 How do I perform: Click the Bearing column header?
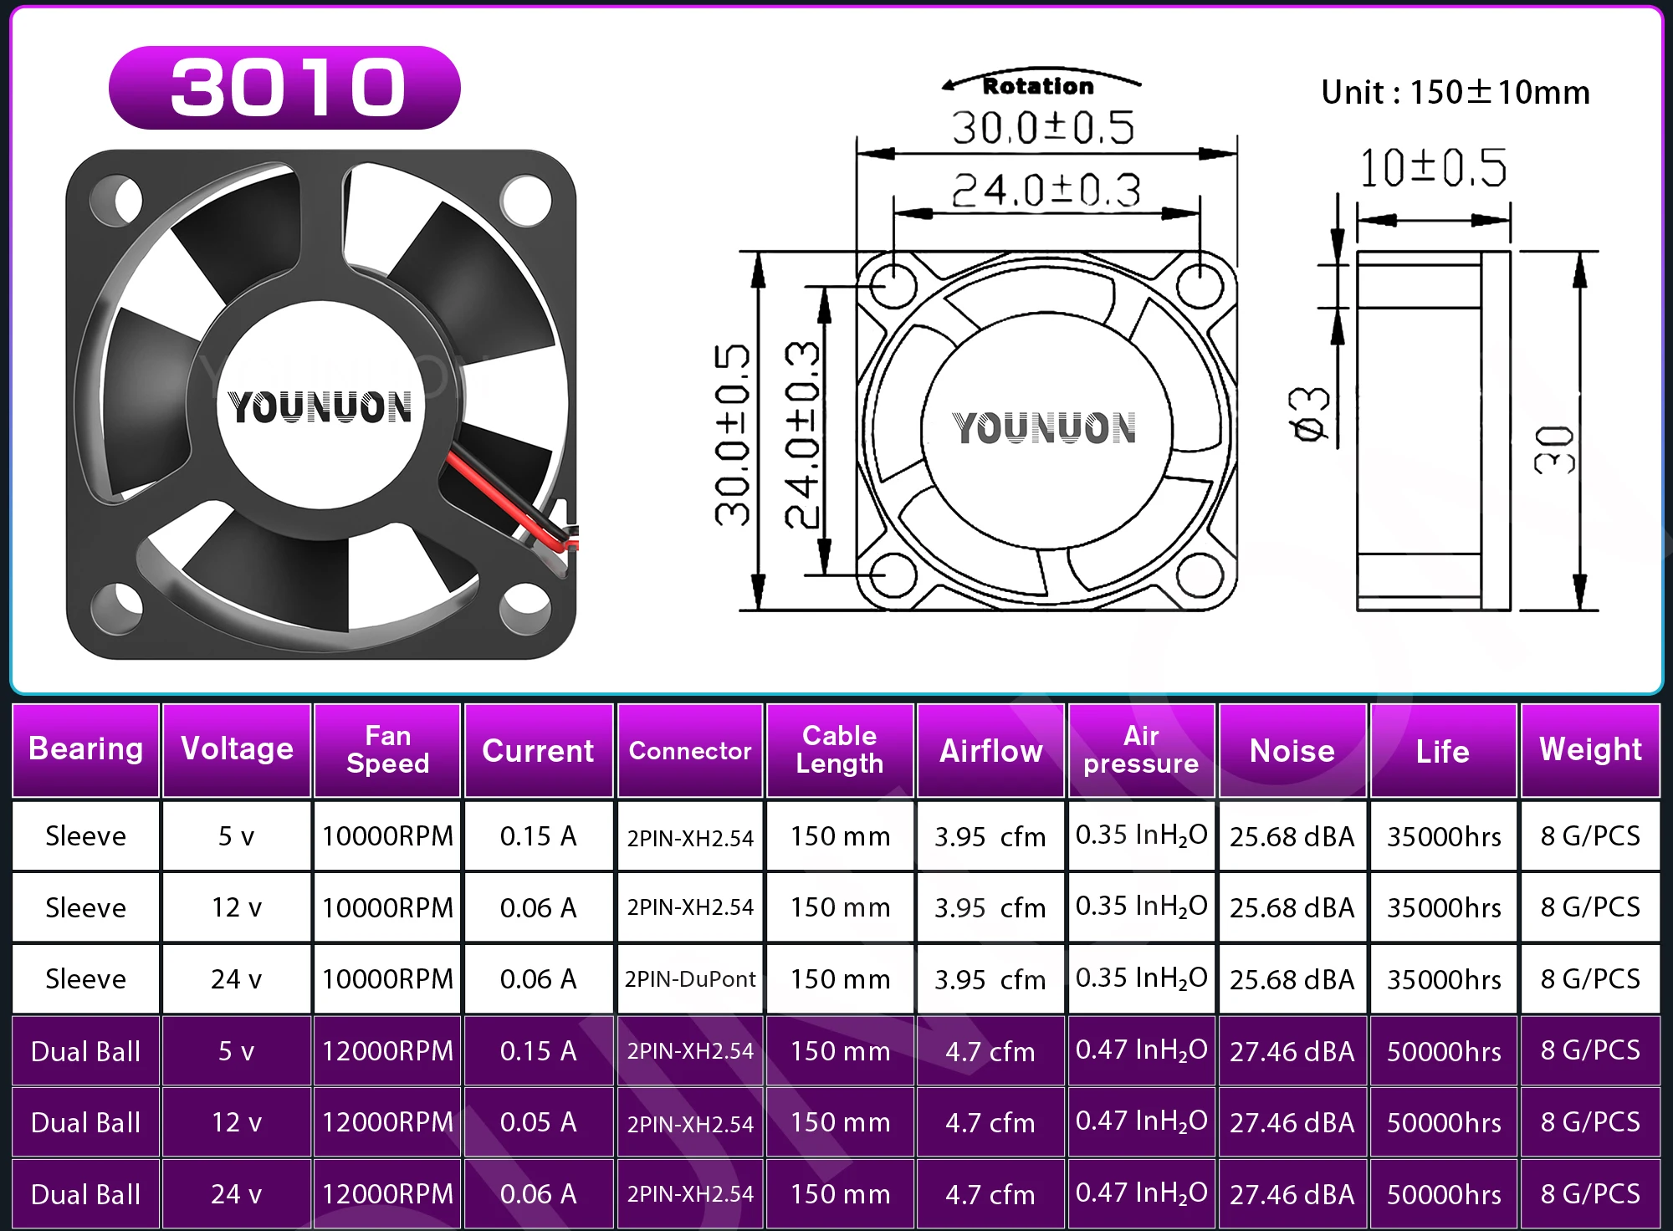85,750
